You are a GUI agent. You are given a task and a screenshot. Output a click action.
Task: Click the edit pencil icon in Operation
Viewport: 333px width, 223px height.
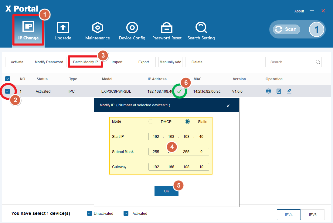coord(289,91)
